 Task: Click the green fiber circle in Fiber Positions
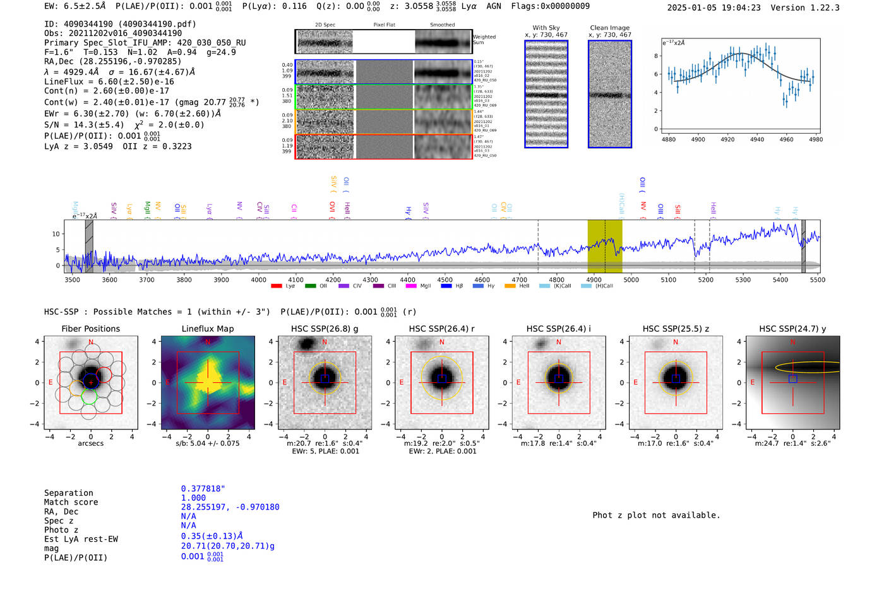(x=89, y=397)
